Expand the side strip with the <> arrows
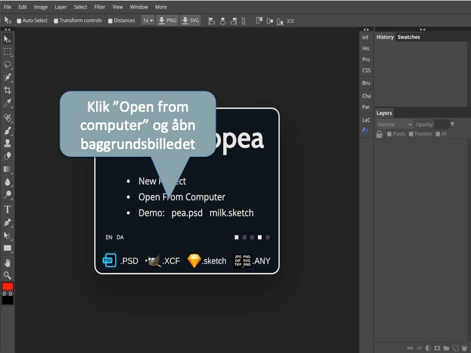Screen dimensions: 471x353 tap(366, 29)
